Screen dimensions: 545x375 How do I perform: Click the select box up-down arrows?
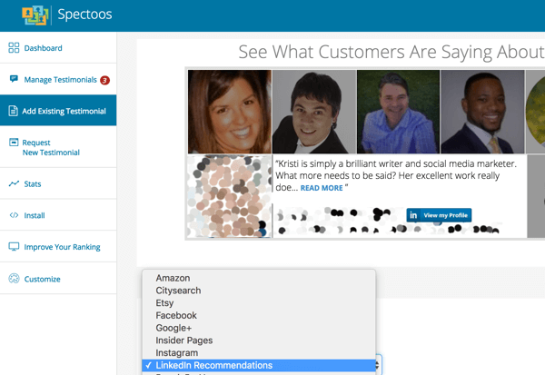click(x=378, y=365)
